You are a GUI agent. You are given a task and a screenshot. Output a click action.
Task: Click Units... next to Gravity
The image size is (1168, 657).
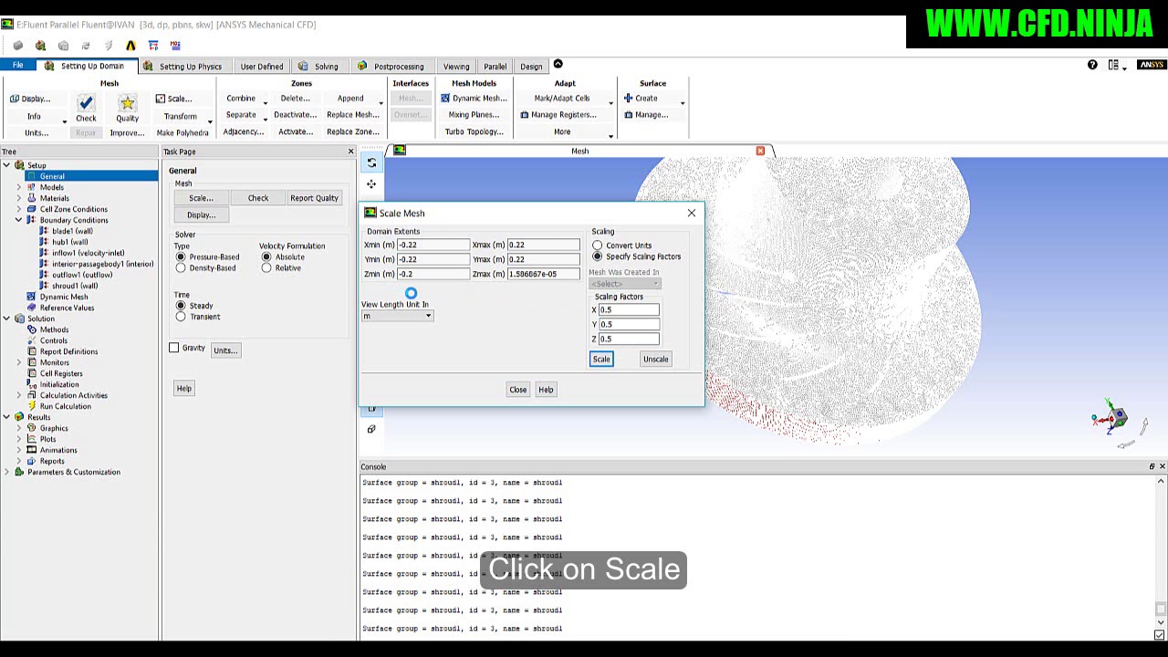tap(224, 350)
